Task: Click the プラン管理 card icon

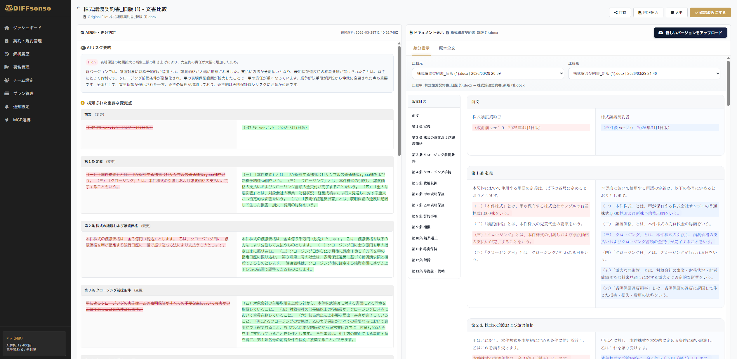Action: pos(7,94)
